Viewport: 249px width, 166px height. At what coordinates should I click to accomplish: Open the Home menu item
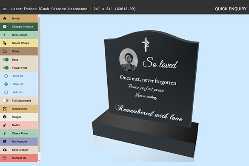tap(19, 18)
